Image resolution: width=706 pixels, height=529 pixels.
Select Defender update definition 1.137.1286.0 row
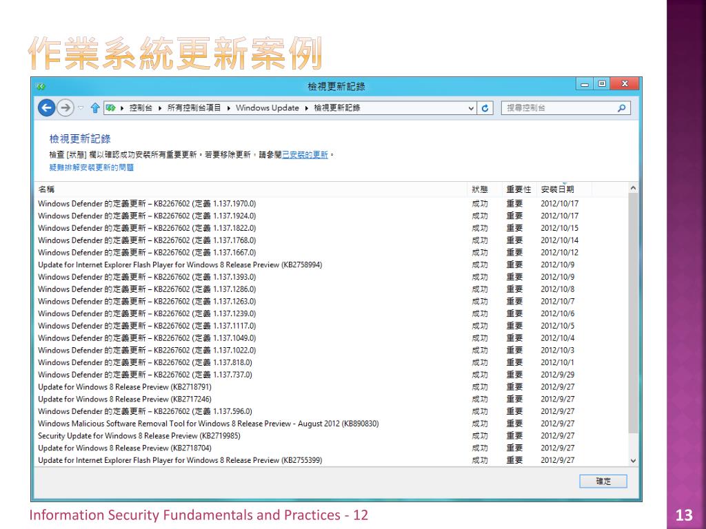tap(332, 289)
